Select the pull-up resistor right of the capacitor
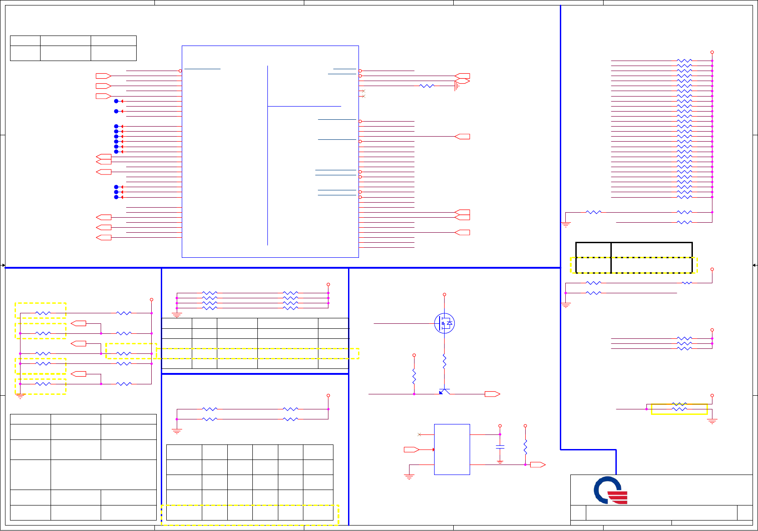758x531 pixels. pos(525,447)
